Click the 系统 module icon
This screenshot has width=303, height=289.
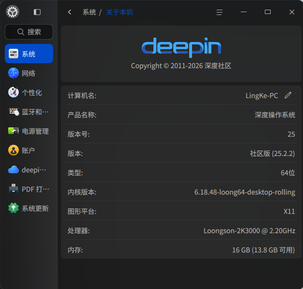(x=14, y=54)
